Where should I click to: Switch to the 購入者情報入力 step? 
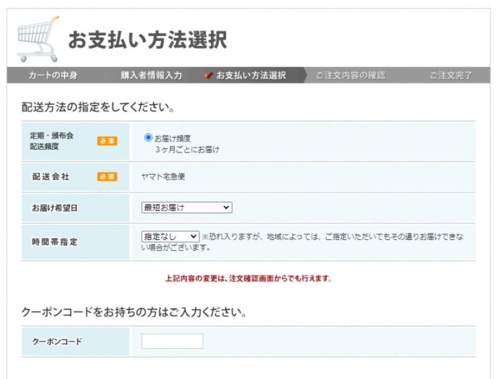151,75
